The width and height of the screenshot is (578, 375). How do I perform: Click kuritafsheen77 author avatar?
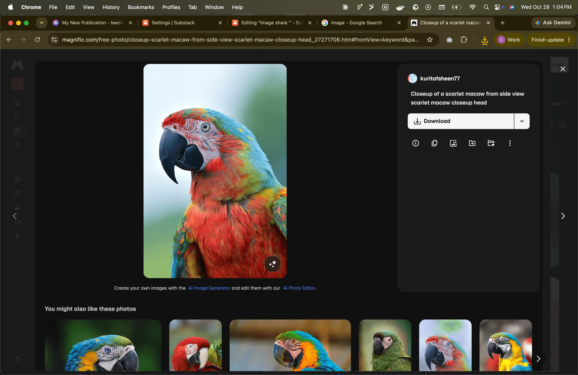pos(412,79)
